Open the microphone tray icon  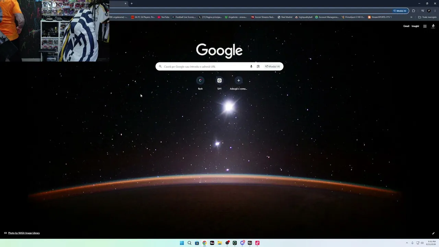[x=412, y=243]
